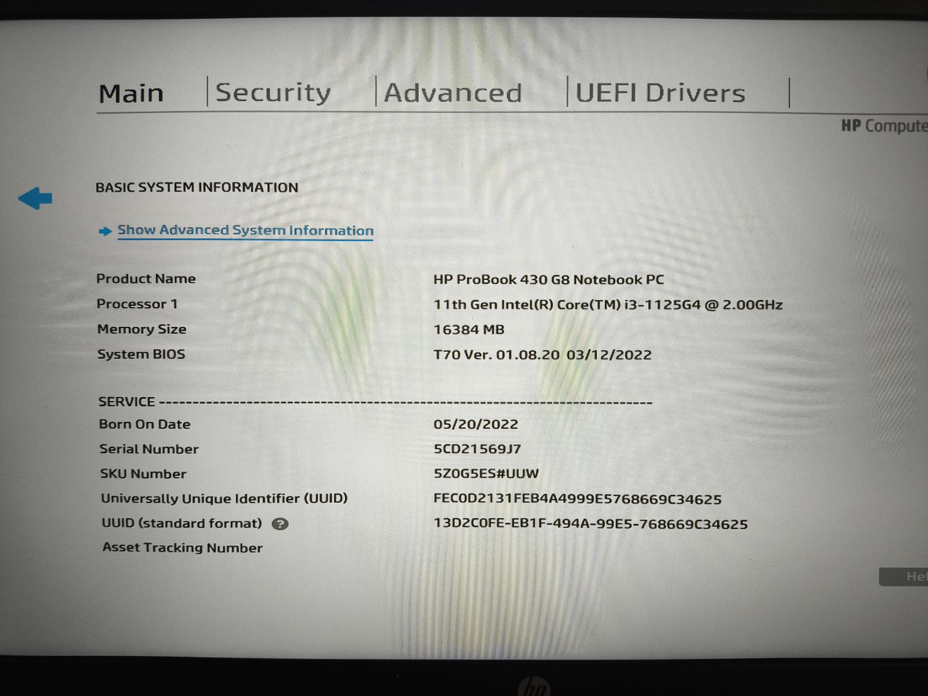The image size is (928, 696).
Task: Click the Help button at right edge
Action: 904,577
